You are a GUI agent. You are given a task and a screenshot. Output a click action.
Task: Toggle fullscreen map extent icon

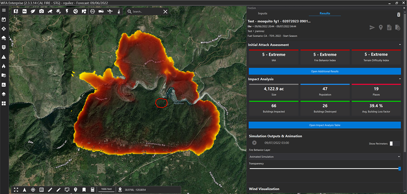(16, 190)
